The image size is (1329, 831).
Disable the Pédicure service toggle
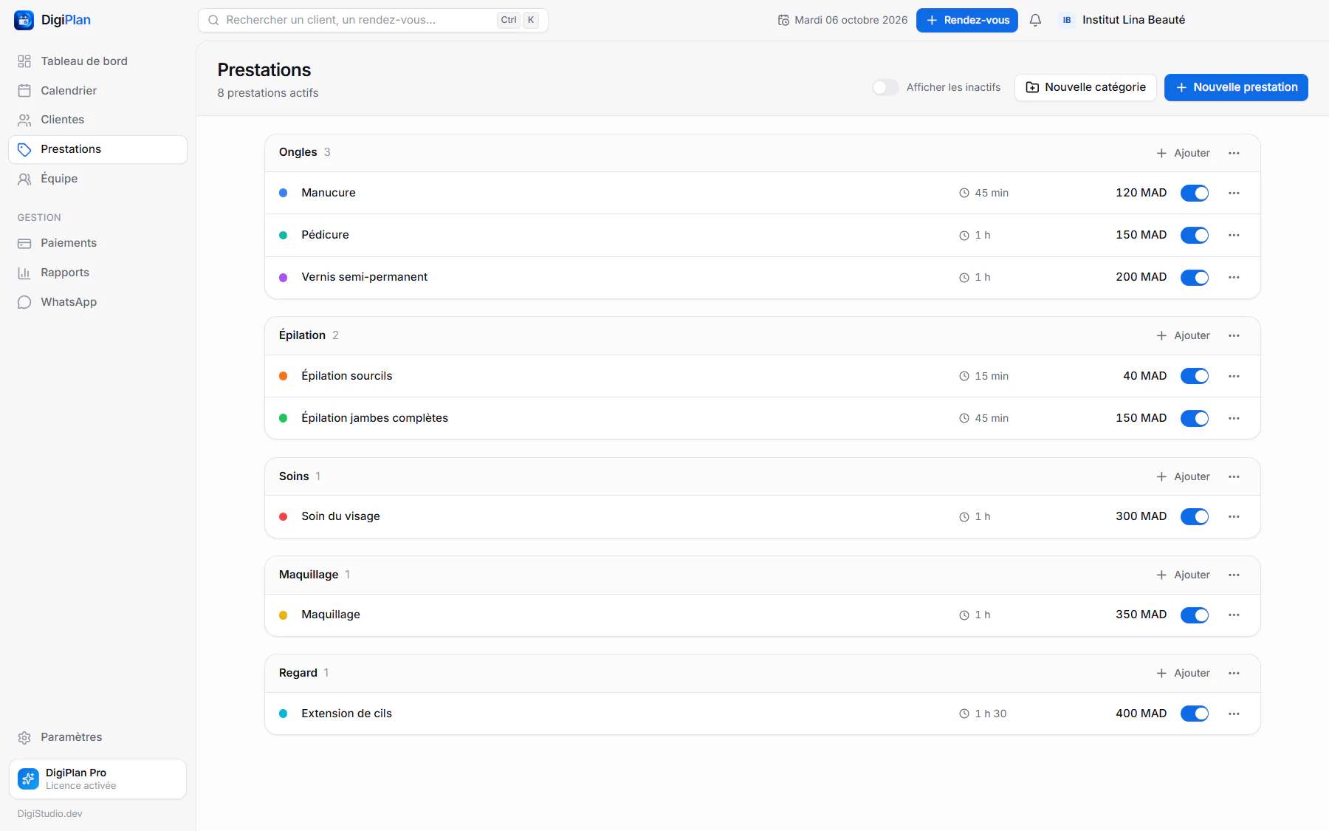click(1195, 235)
